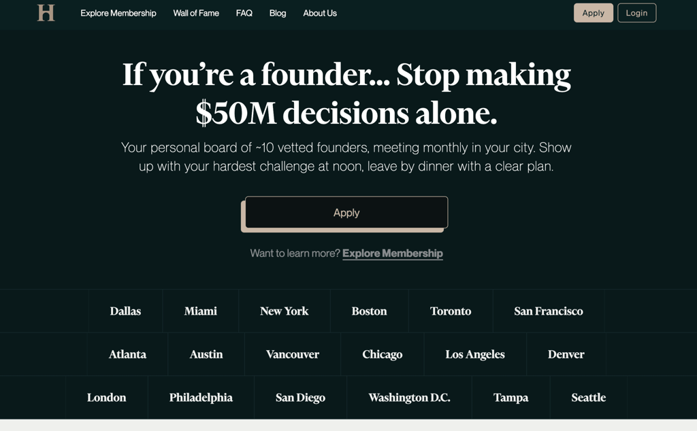Click the Login button

[636, 13]
